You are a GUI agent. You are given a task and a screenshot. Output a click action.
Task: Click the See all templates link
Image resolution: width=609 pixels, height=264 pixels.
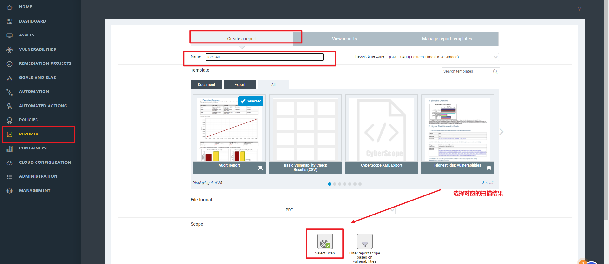point(488,183)
